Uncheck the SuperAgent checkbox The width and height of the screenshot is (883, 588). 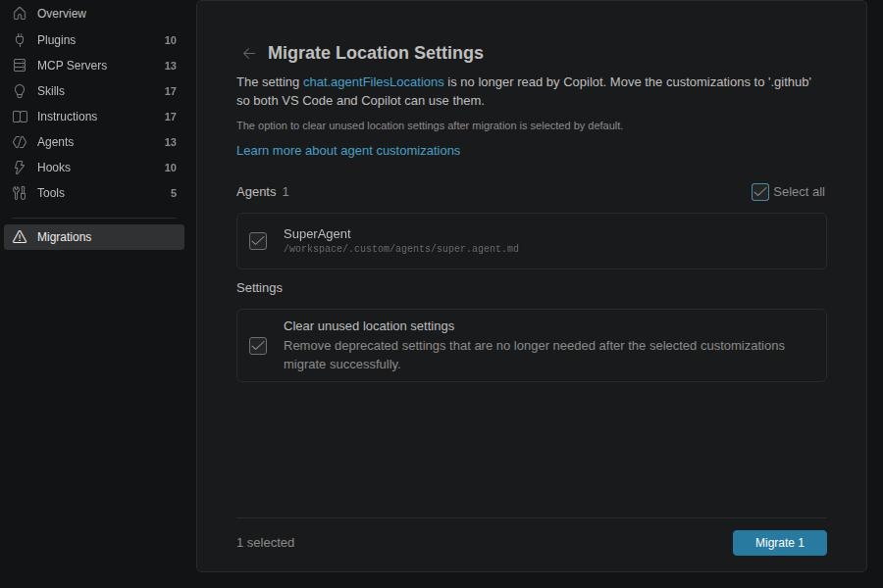click(x=258, y=241)
